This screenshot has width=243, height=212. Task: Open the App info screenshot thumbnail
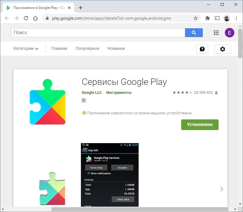point(110,175)
